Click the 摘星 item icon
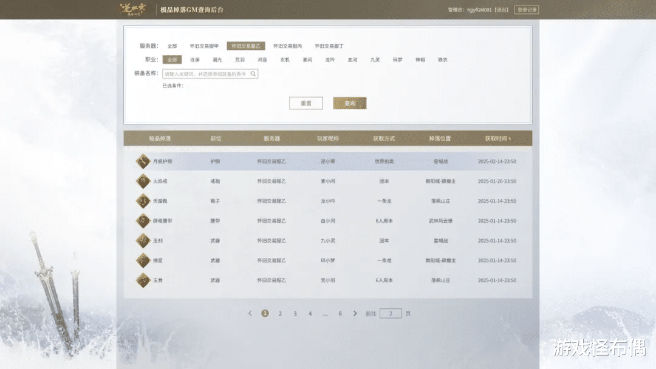The width and height of the screenshot is (656, 369). tap(143, 260)
